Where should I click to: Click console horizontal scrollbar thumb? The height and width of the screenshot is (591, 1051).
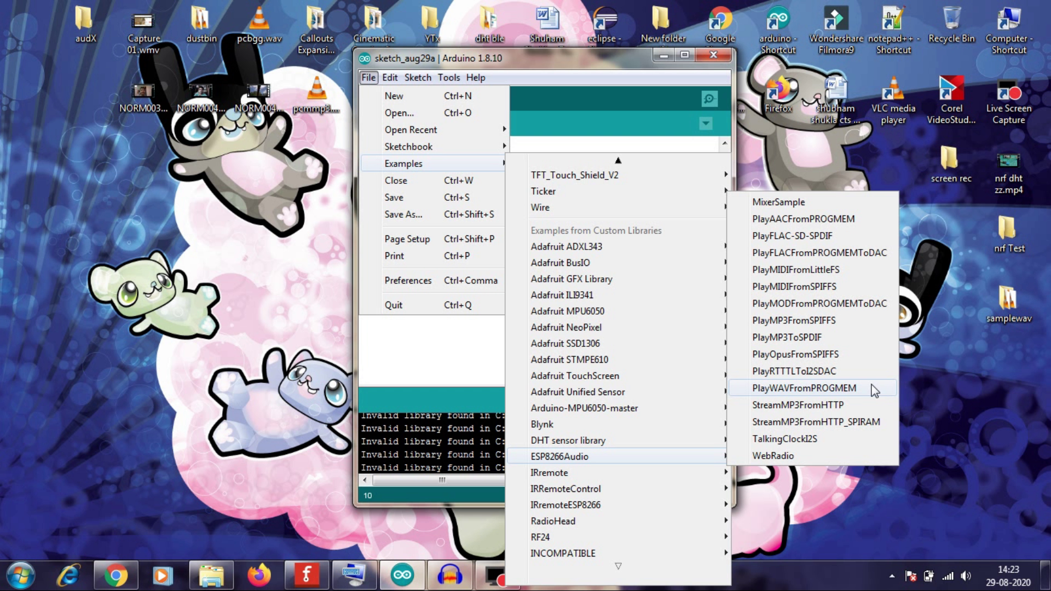438,480
